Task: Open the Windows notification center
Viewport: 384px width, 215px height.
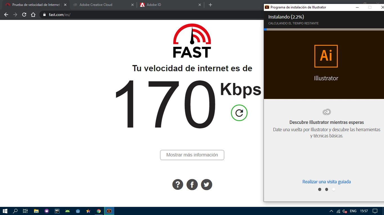Action: pyautogui.click(x=375, y=211)
